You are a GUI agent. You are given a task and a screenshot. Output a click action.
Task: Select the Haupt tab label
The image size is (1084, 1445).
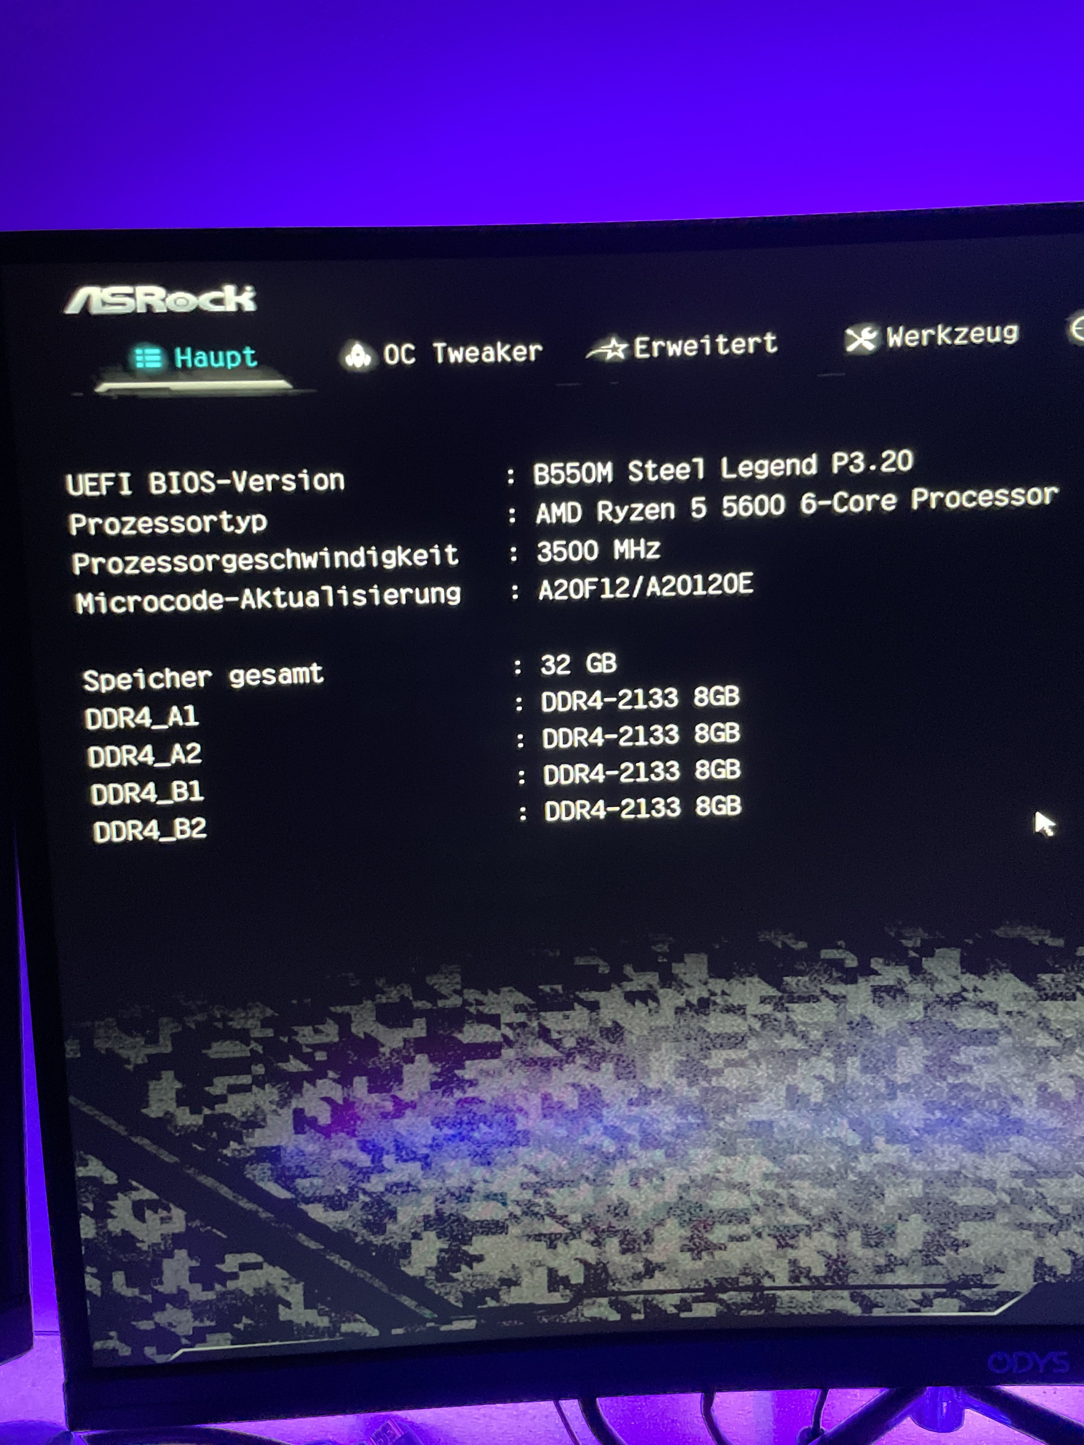coord(216,357)
